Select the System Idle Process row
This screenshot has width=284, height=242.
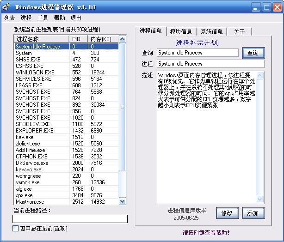pyautogui.click(x=67, y=47)
